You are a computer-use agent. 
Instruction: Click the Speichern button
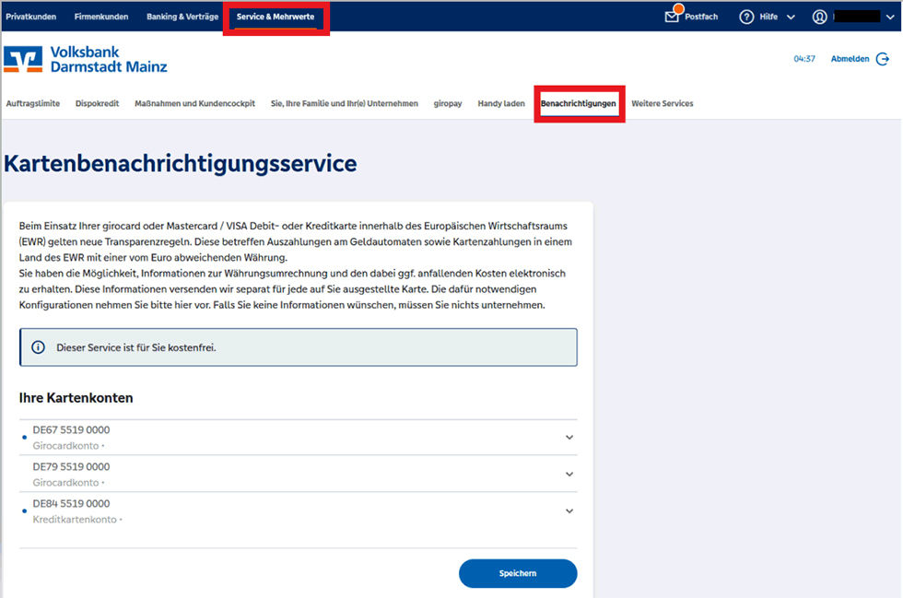click(x=518, y=573)
